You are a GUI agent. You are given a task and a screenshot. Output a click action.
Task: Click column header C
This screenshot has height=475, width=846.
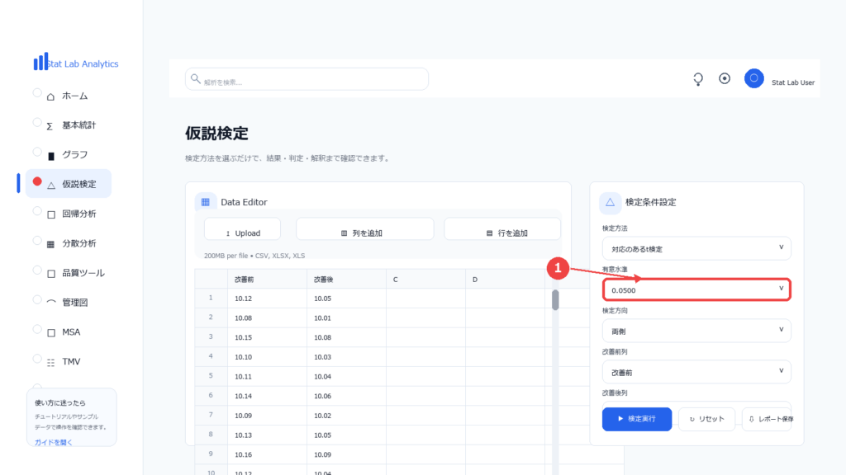pyautogui.click(x=425, y=280)
